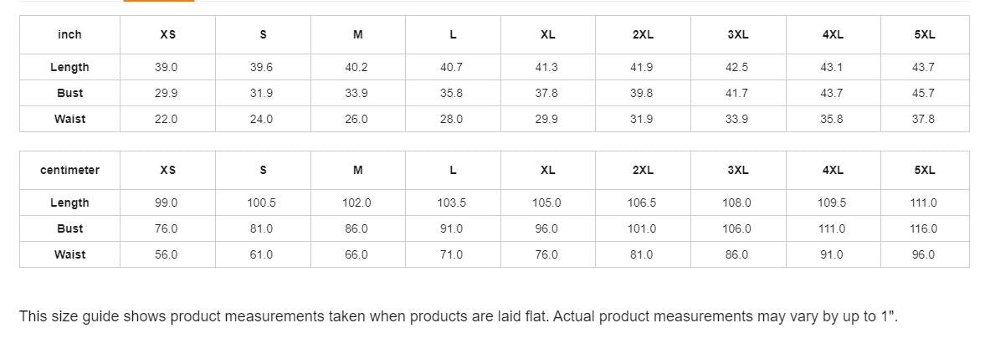Viewport: 990px width, 359px height.
Task: Click the XS waist value 56.0 cm
Action: coord(167,254)
